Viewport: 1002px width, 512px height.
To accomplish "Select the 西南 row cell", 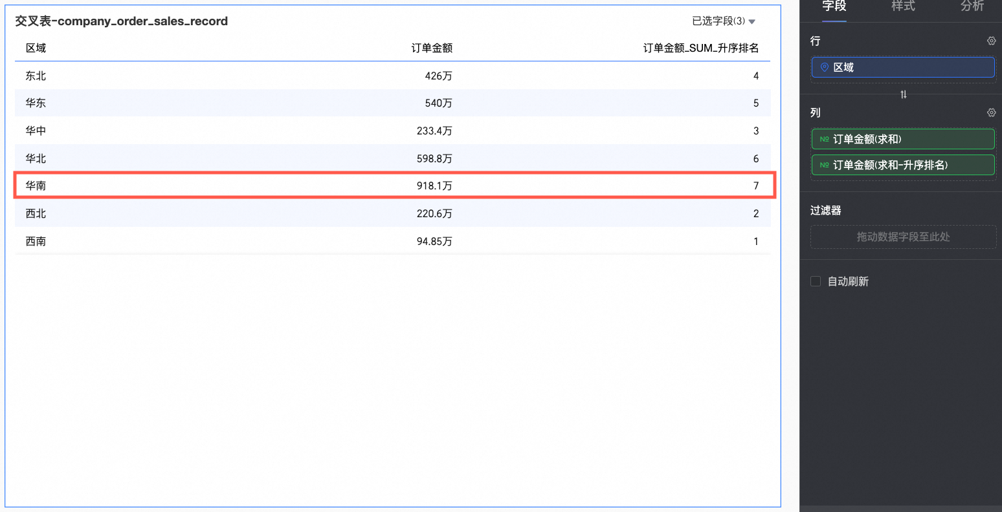I will [36, 241].
